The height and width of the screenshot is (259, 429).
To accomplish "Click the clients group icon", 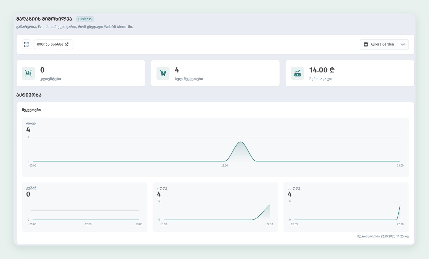I will [x=28, y=73].
